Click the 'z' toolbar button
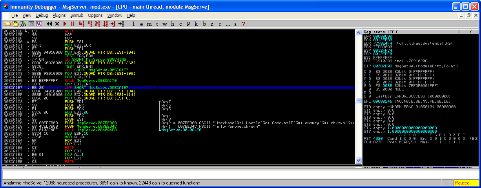Image resolution: width=481 pixels, height=188 pixels. coord(212,24)
